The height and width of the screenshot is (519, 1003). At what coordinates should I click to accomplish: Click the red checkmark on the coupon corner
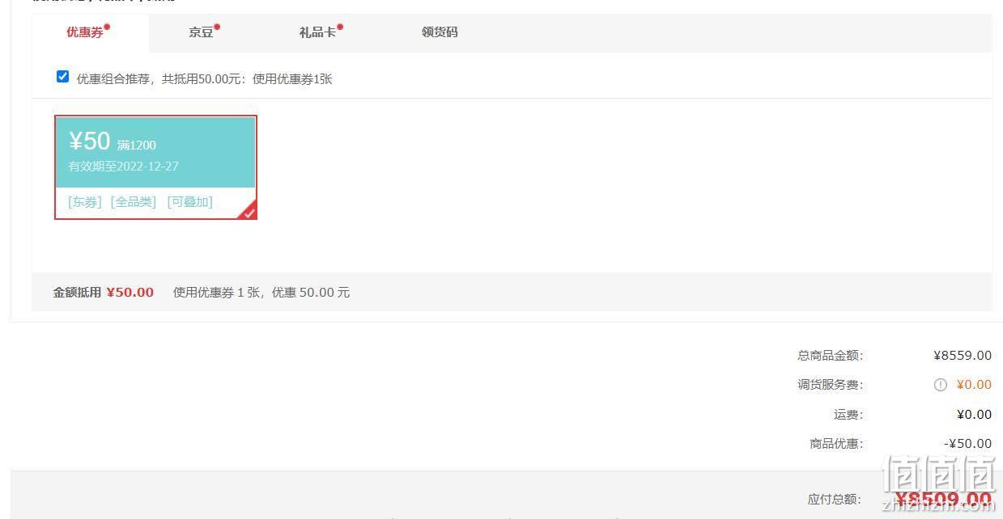point(249,212)
